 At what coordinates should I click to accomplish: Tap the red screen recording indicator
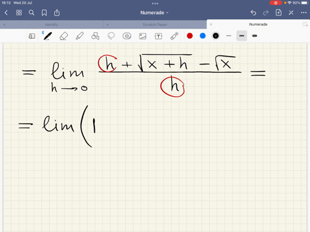[276, 3]
